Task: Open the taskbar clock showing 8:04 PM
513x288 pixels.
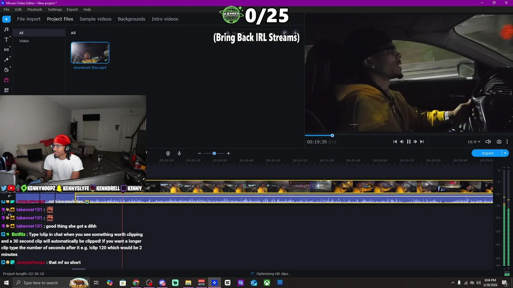Action: pos(490,283)
